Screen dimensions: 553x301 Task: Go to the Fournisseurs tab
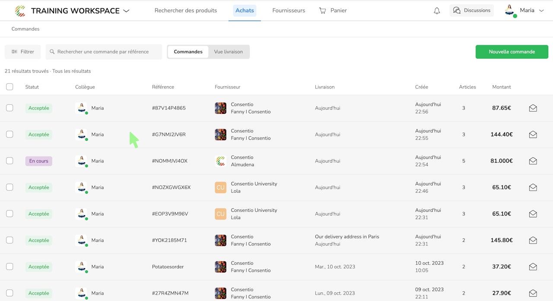(x=289, y=10)
